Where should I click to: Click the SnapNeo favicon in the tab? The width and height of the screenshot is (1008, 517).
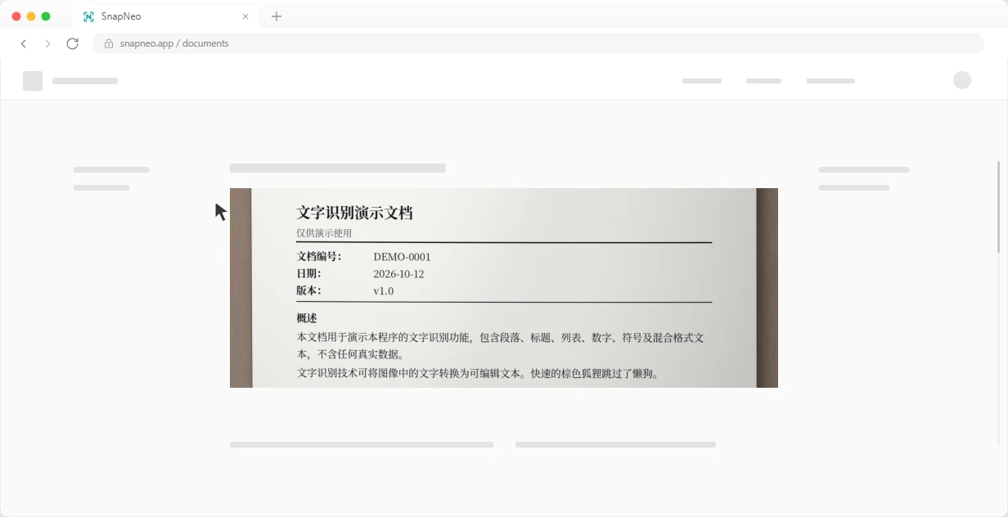[88, 16]
